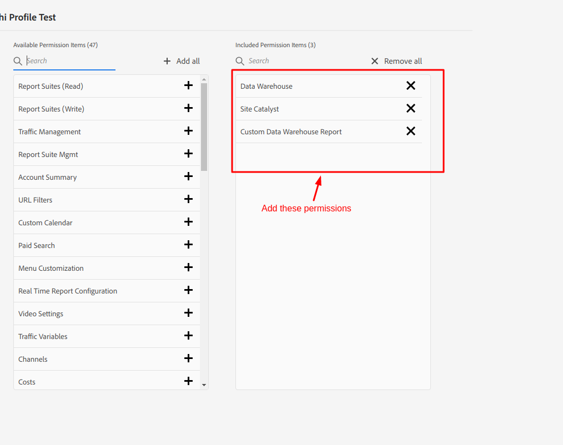Click the Search field under Included Permission Items
Screen dimensions: 563x445
(289, 61)
